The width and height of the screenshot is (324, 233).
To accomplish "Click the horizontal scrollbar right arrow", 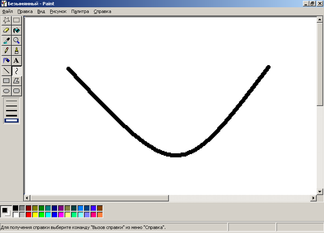I will (313, 198).
